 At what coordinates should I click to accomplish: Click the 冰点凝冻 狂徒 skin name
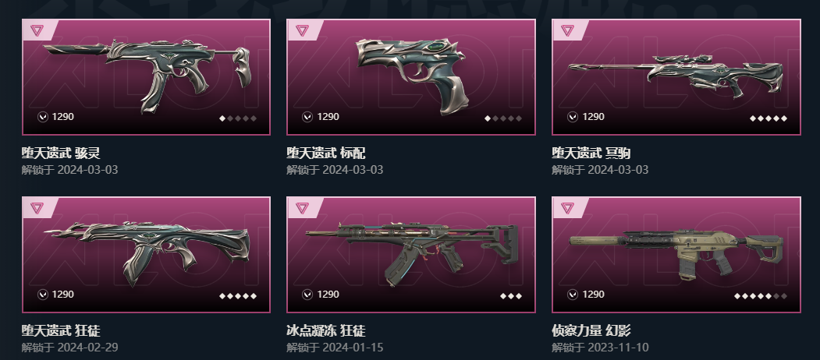pos(326,330)
